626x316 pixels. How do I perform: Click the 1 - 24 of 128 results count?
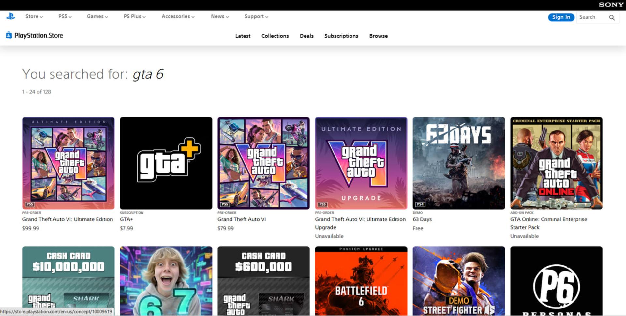click(x=37, y=92)
